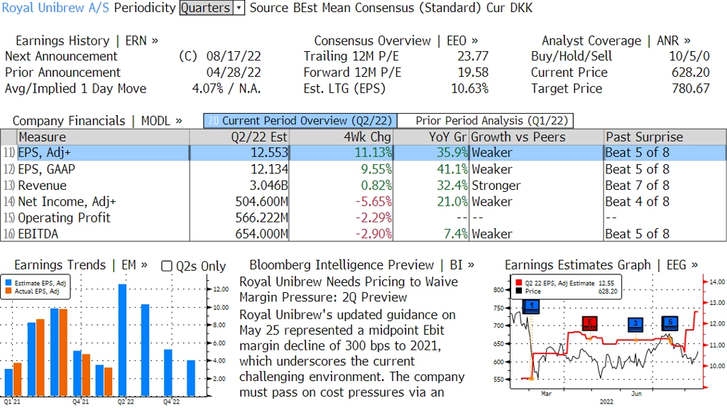727x408 pixels.
Task: Toggle the Q2s Only checkbox
Action: 166,266
